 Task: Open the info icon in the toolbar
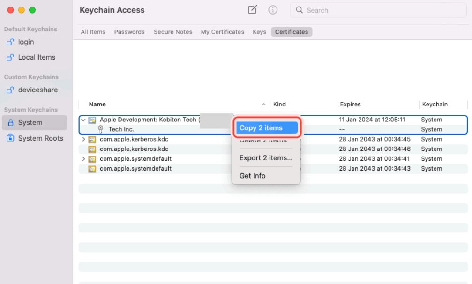click(x=273, y=10)
